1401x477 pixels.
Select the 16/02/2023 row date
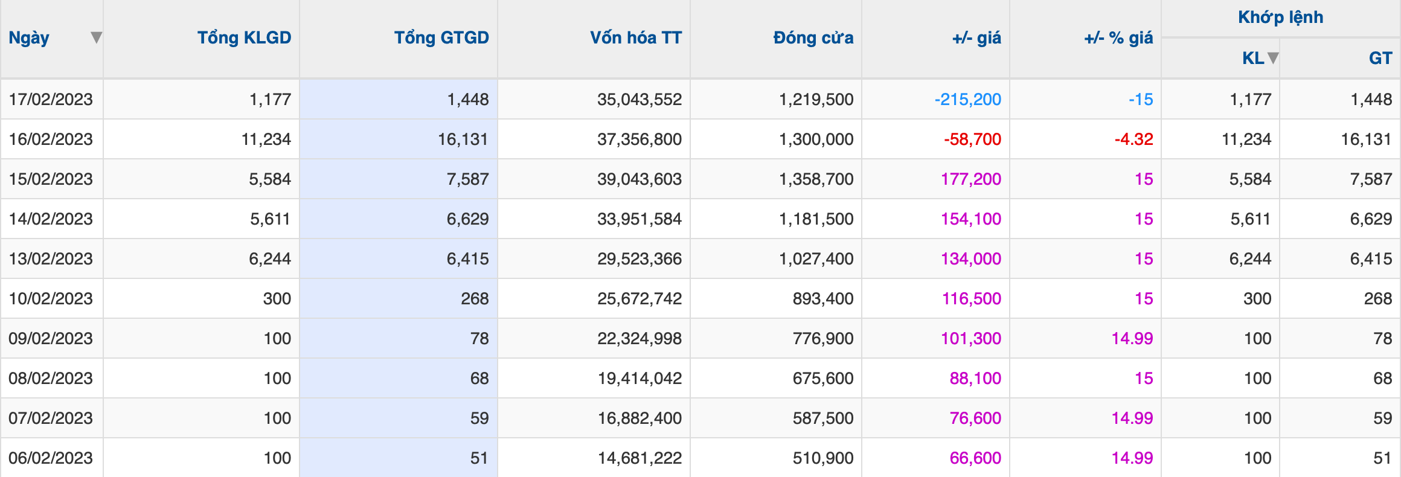(x=51, y=139)
